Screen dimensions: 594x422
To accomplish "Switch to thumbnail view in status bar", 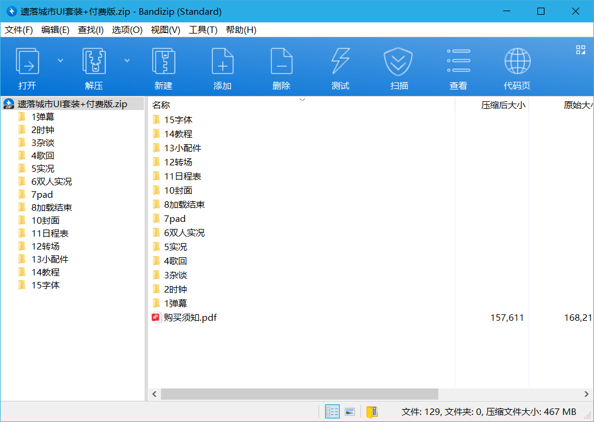I will [350, 411].
